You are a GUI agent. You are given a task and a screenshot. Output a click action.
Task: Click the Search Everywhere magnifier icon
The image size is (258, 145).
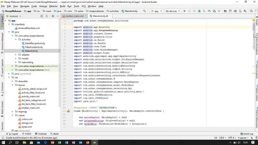point(251,11)
